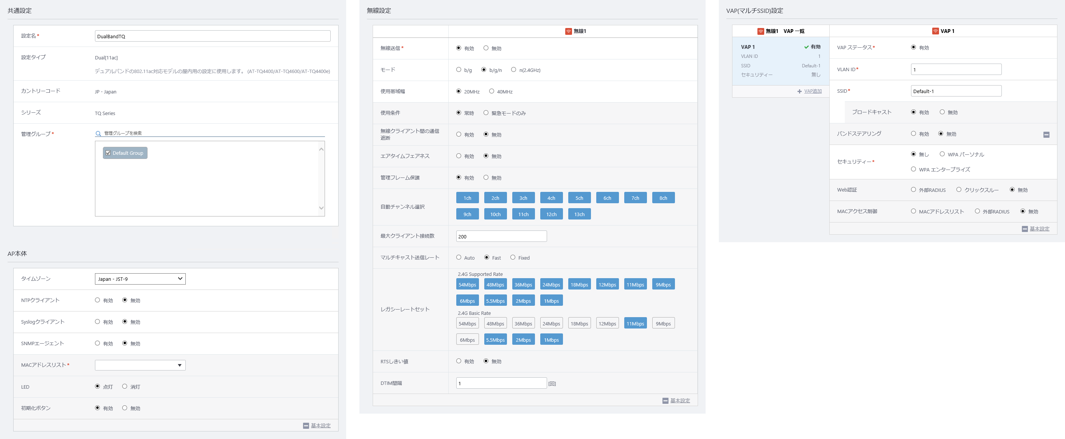
Task: Select WPA パーソナル security
Action: point(942,154)
